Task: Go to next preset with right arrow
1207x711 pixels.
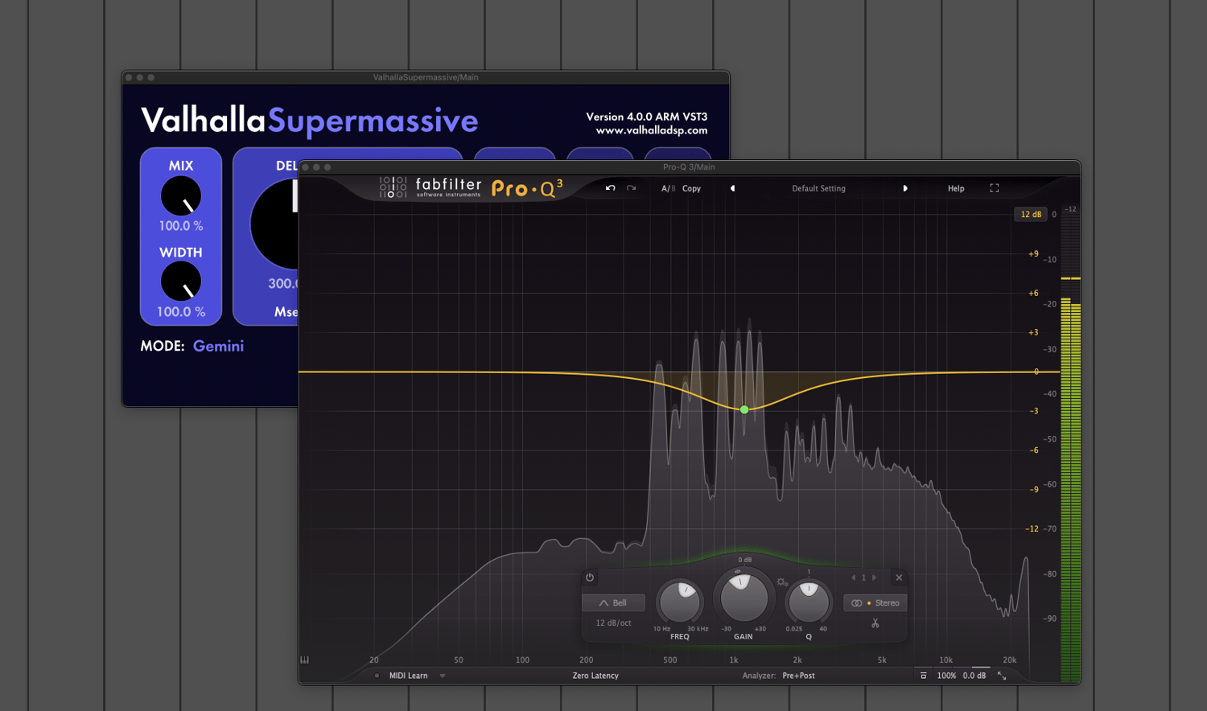Action: [905, 188]
